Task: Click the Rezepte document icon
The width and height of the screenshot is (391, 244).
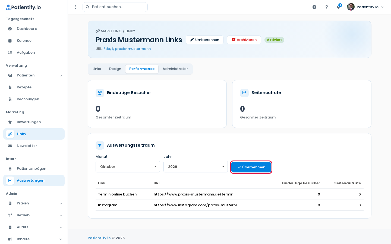Action: tap(10, 87)
